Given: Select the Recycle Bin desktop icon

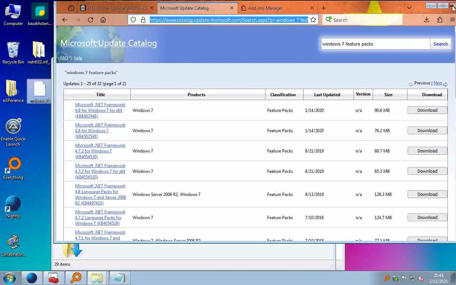Looking at the screenshot, I should click(13, 53).
